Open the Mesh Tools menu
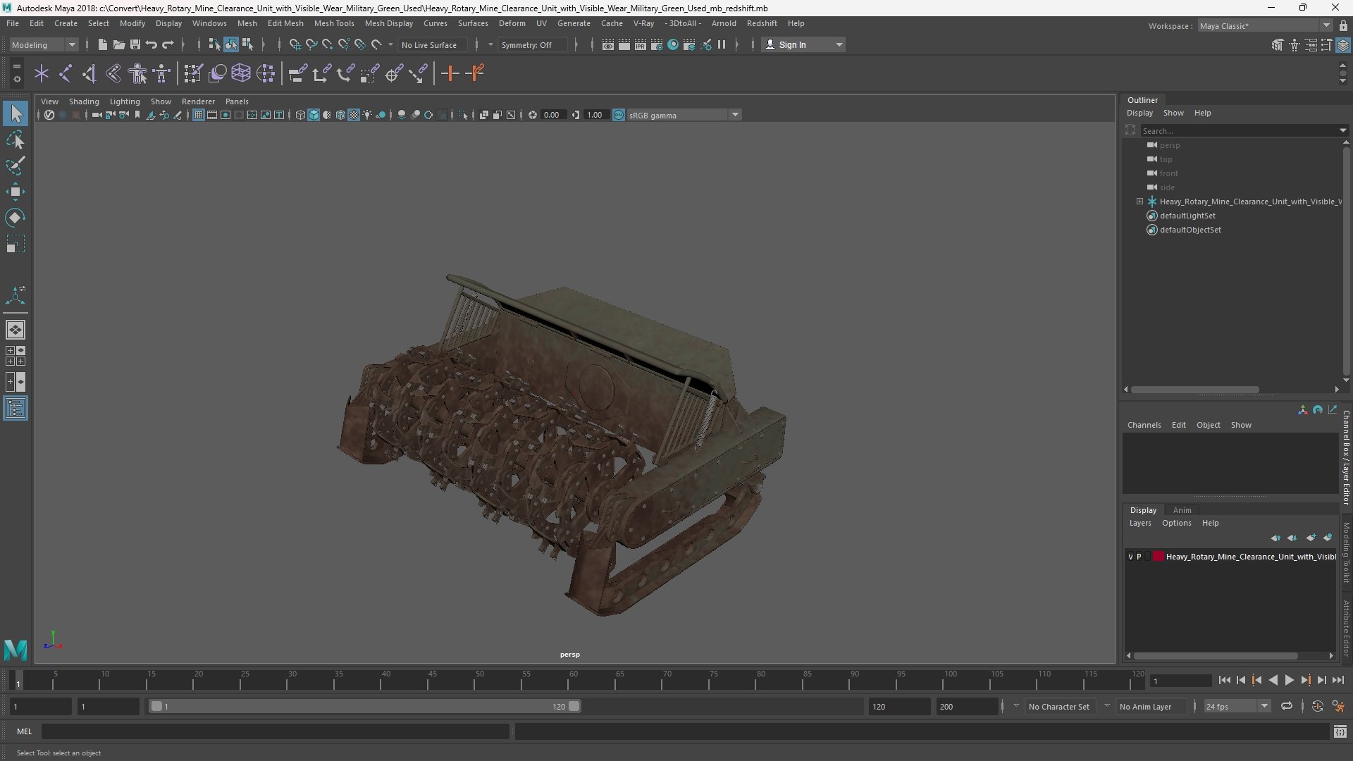Screen dimensions: 1353x761 [334, 23]
